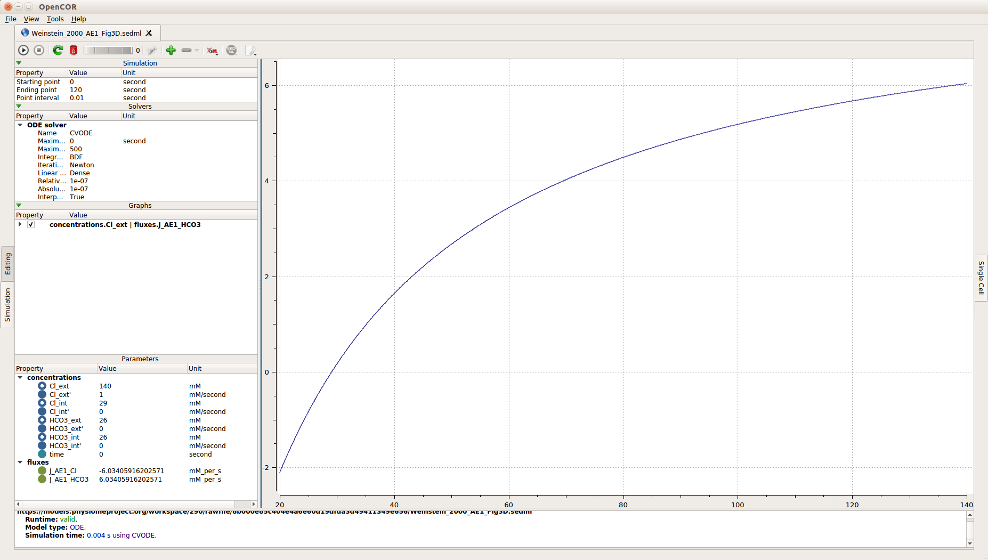988x560 pixels.
Task: Click the green plus add graph panel icon
Action: (171, 50)
